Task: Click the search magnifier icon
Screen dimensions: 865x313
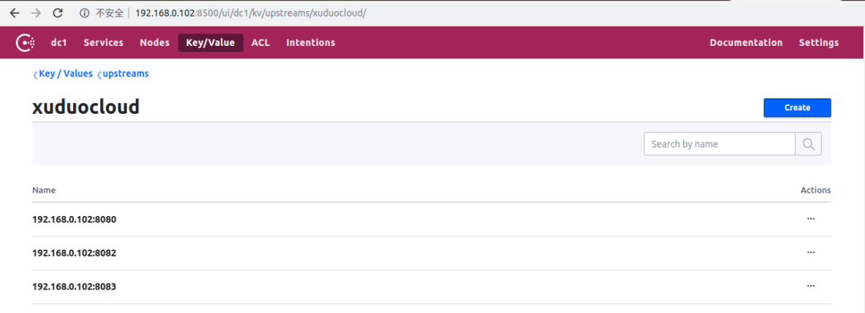Action: point(808,144)
